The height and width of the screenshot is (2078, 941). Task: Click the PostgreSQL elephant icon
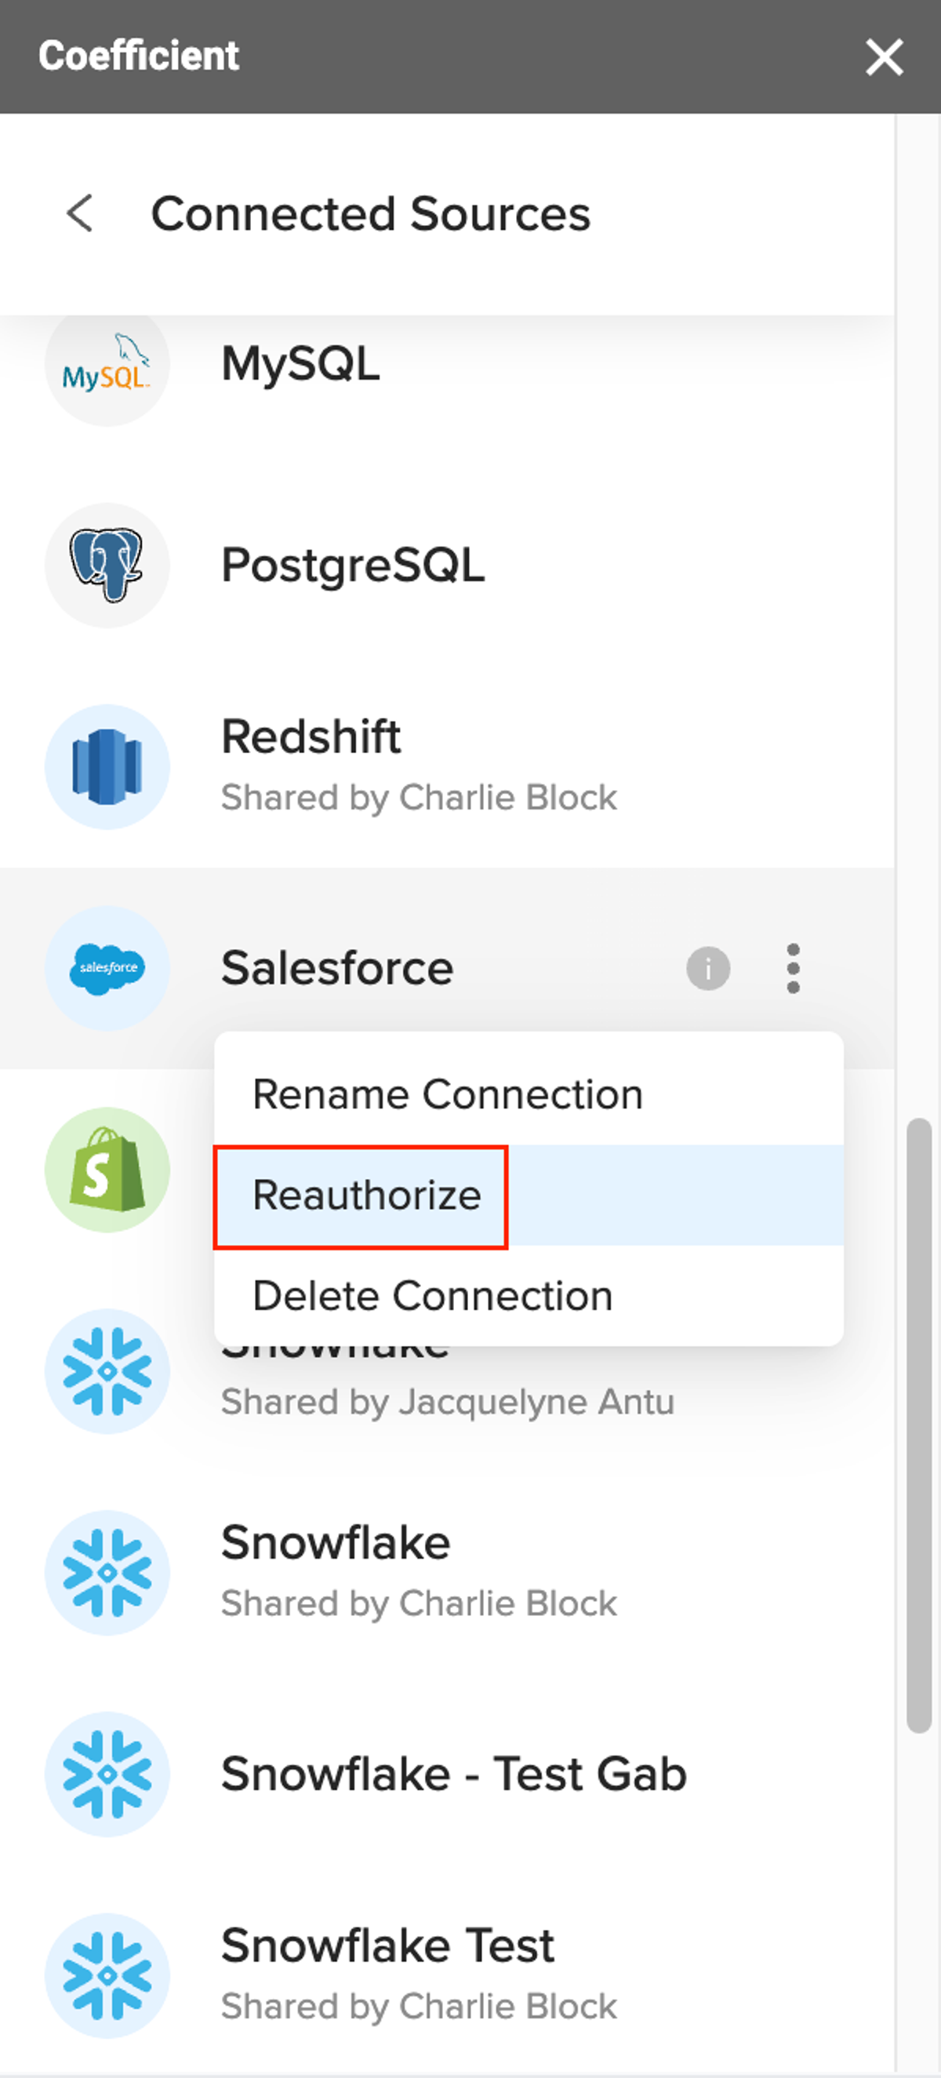107,565
